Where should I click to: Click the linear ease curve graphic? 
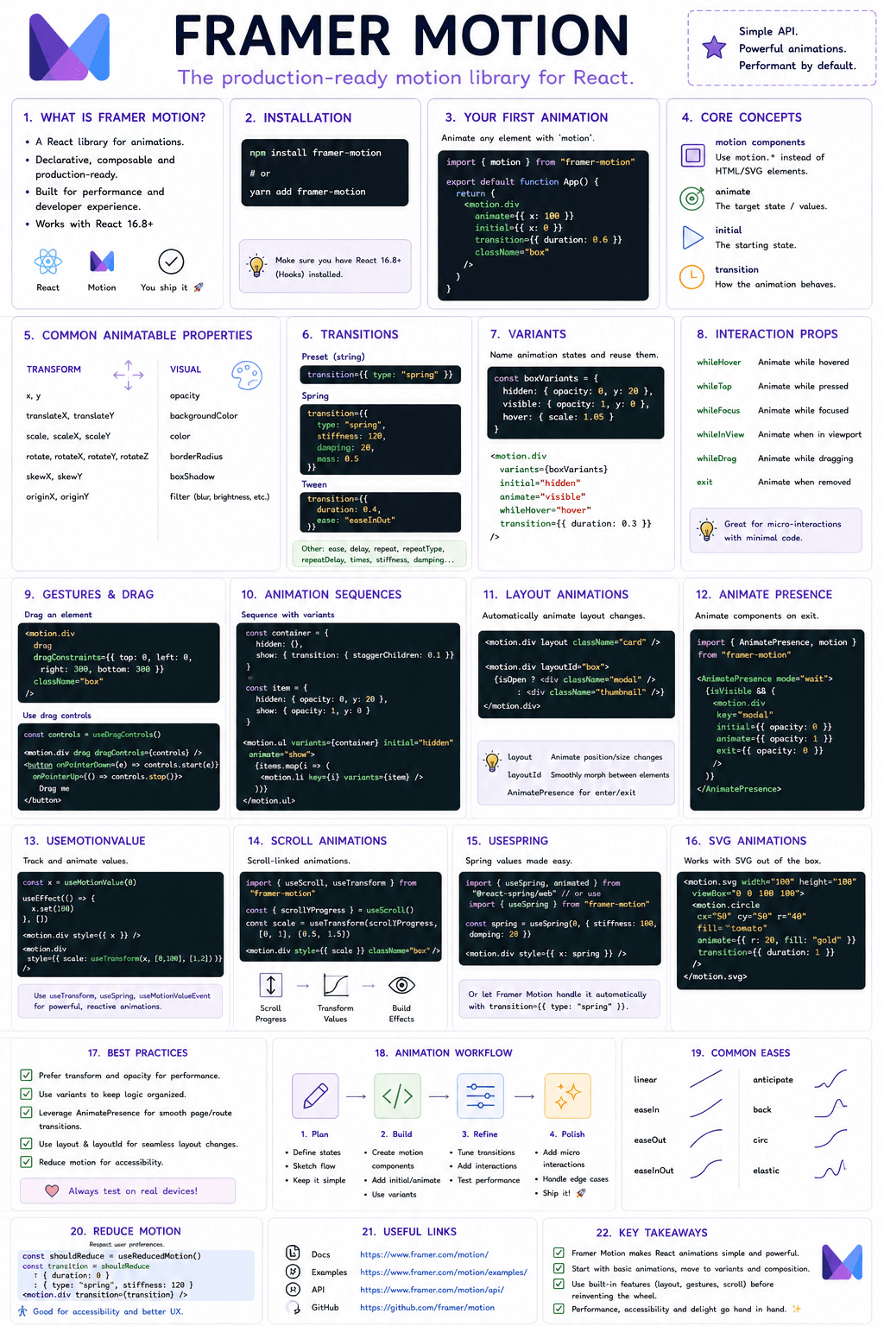[705, 1079]
